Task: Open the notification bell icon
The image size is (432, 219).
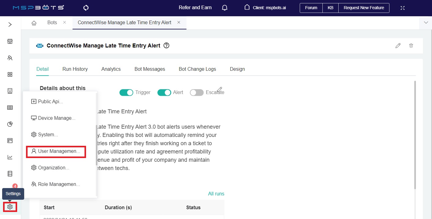Action: coord(225,8)
